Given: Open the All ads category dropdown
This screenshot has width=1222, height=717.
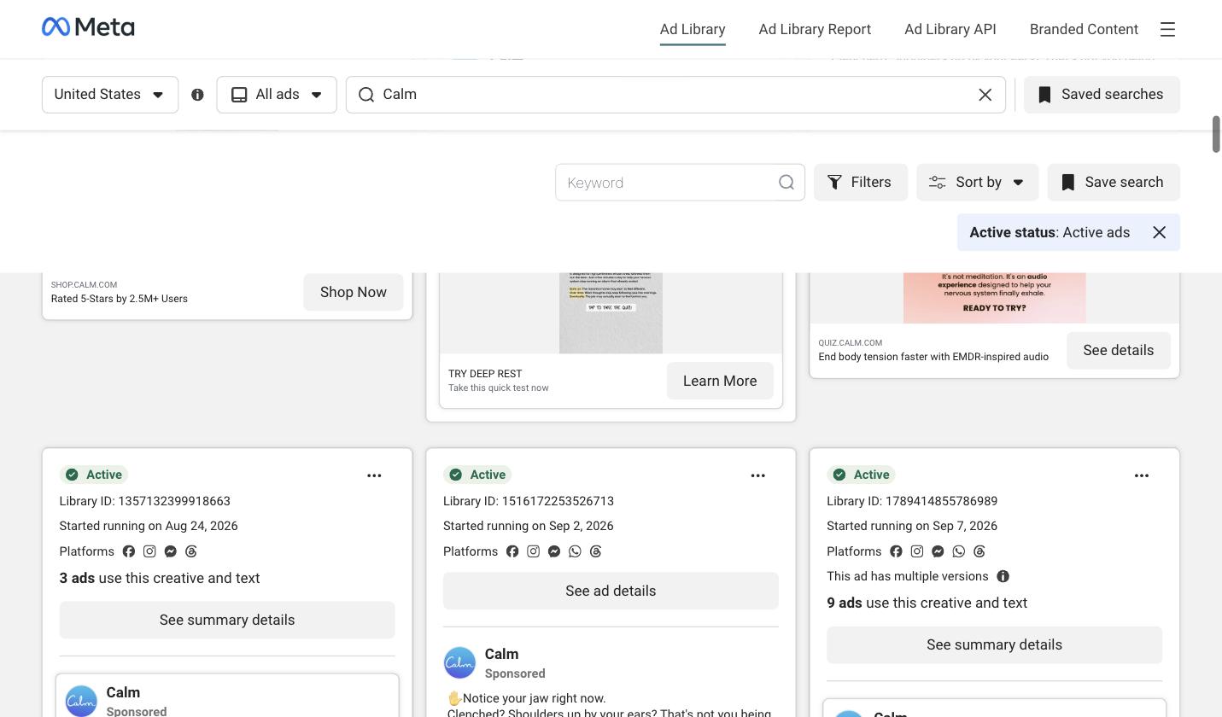Looking at the screenshot, I should [277, 95].
